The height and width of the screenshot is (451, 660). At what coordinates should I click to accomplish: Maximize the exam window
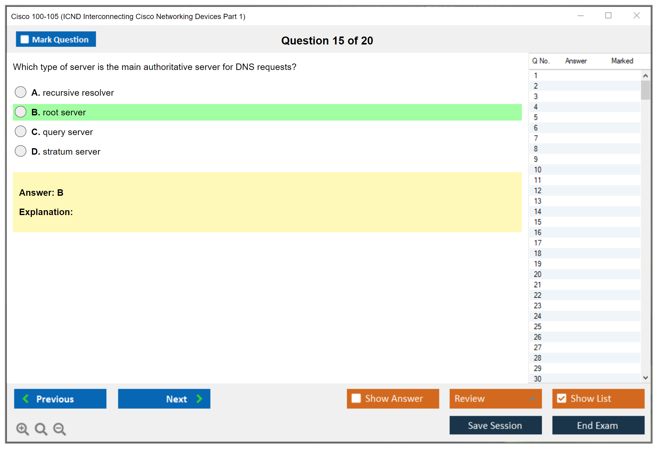tap(608, 16)
